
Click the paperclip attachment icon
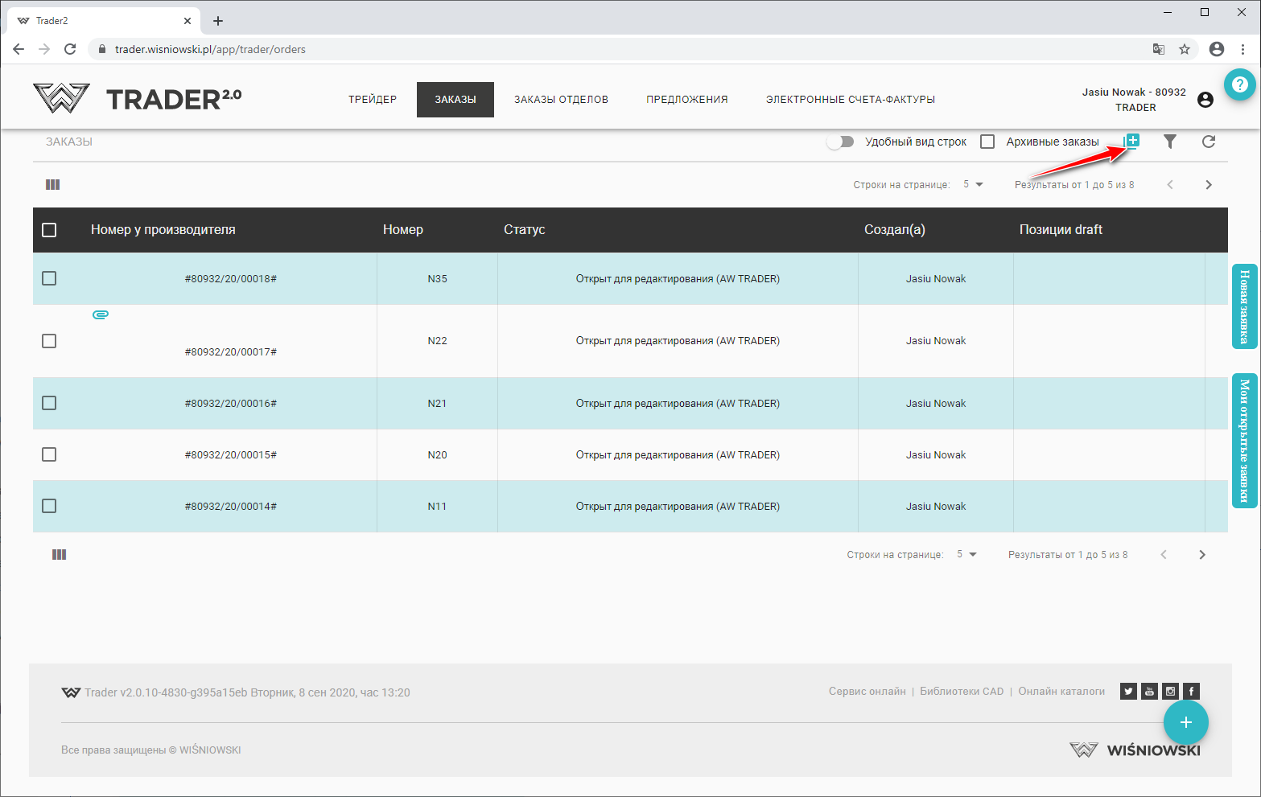[101, 314]
